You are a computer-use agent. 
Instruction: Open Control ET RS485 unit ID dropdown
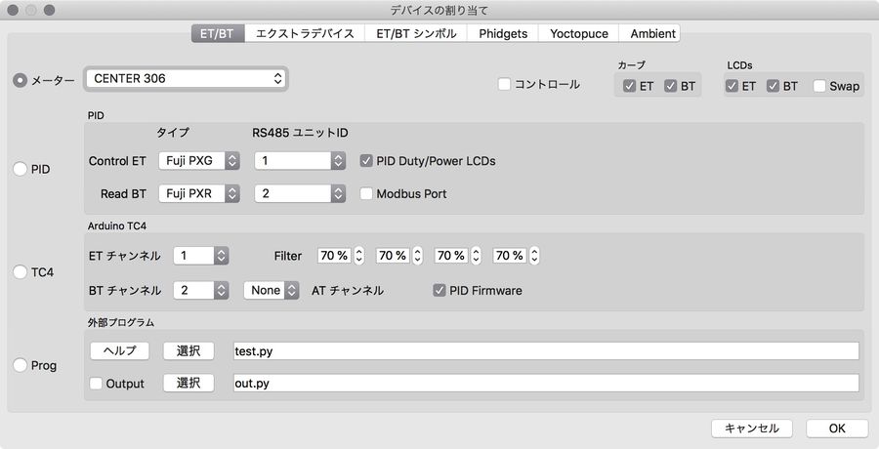(300, 161)
